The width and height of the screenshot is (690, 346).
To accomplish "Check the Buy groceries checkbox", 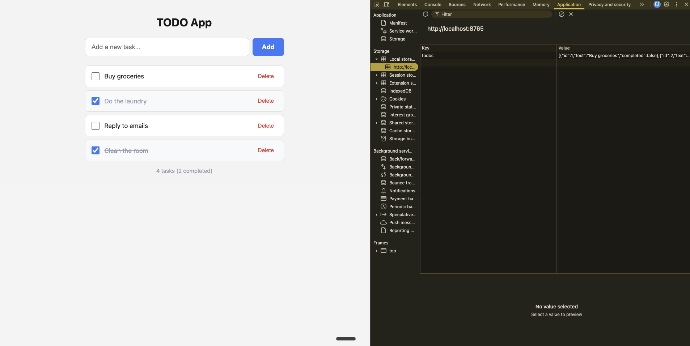I will coord(96,76).
